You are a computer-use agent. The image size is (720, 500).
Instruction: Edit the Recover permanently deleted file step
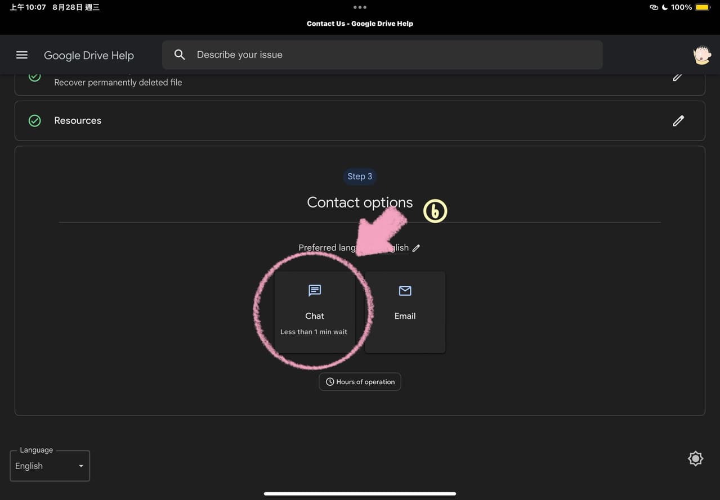click(678, 77)
